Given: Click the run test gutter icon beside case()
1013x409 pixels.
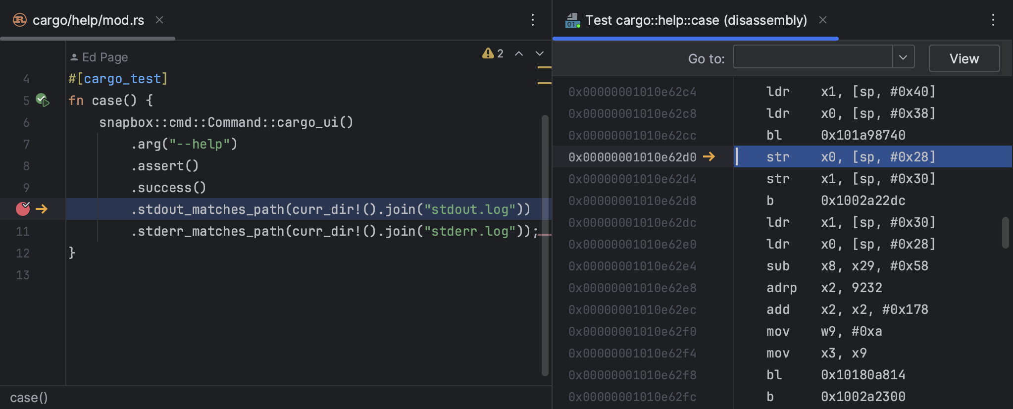Looking at the screenshot, I should (43, 101).
